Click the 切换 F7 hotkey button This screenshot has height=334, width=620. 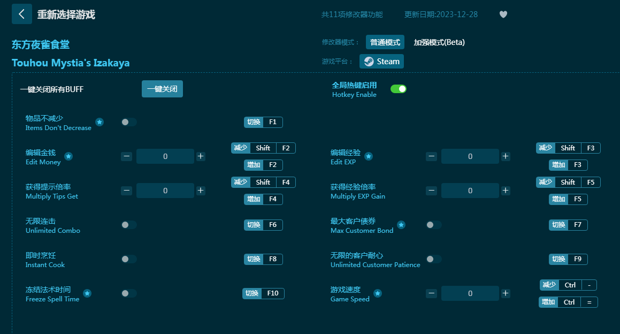click(568, 225)
